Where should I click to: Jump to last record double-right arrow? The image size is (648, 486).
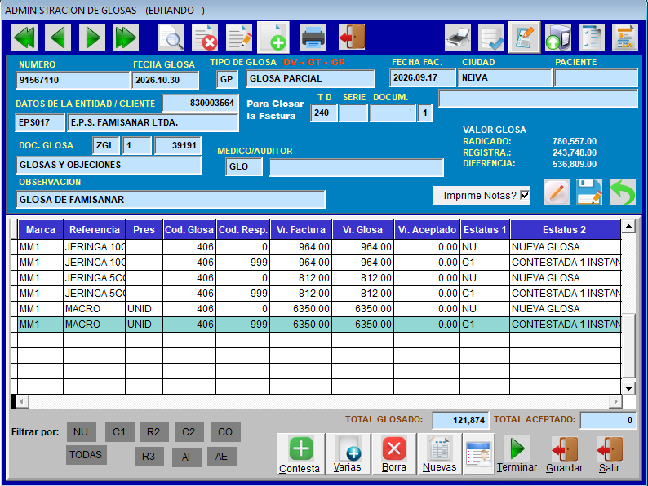[x=126, y=38]
